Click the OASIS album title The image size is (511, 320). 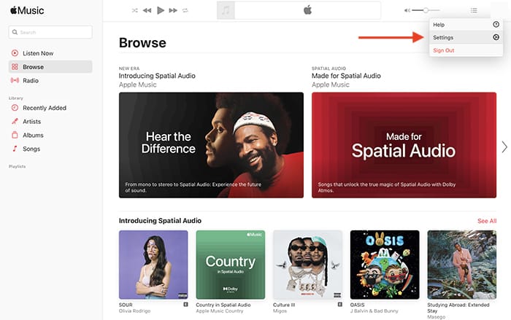pyautogui.click(x=357, y=305)
